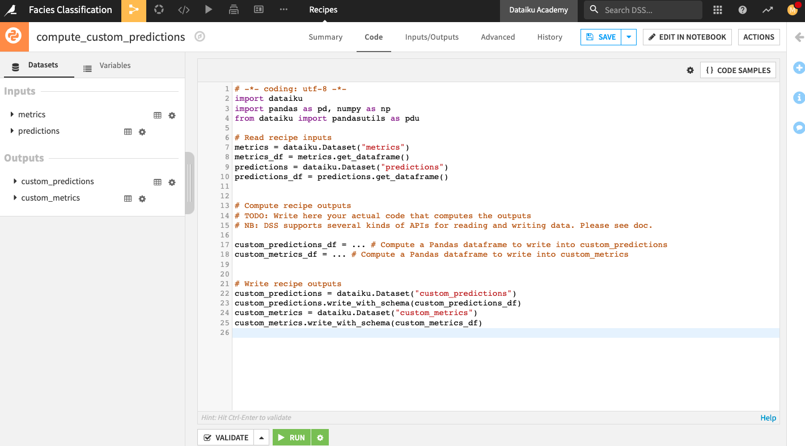
Task: Open settings gear next to custom_predictions output
Action: tap(172, 181)
